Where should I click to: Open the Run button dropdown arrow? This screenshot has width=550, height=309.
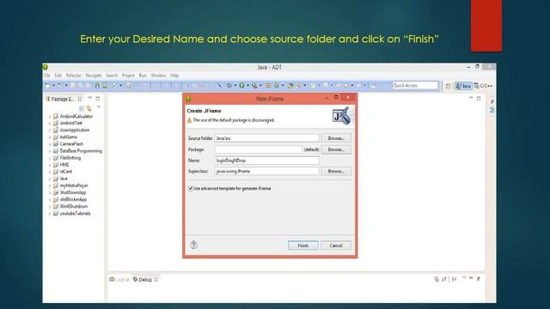tap(247, 86)
